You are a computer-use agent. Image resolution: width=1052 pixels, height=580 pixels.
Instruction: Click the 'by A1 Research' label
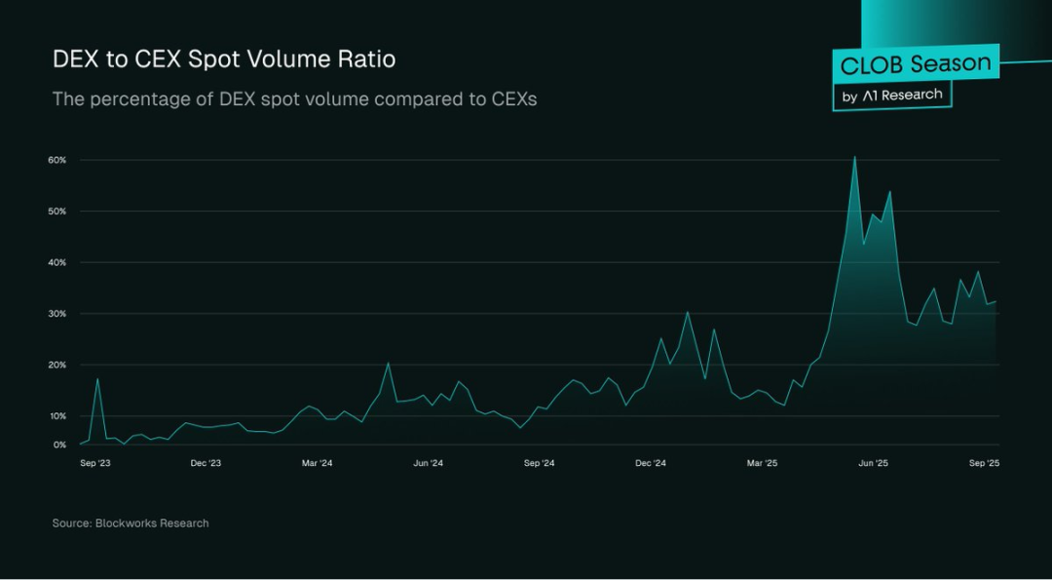pyautogui.click(x=891, y=96)
